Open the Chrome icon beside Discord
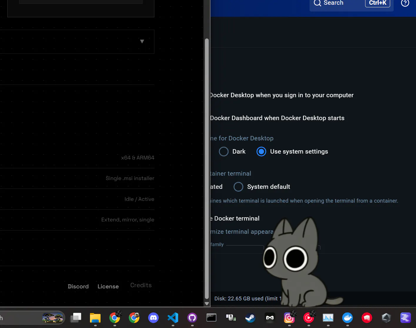The width and height of the screenshot is (416, 328). point(134,318)
